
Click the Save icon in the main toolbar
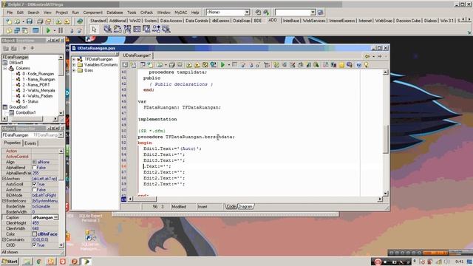(30, 21)
